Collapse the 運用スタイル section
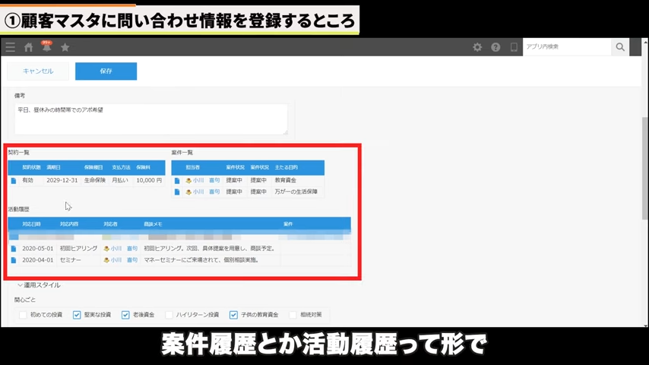The width and height of the screenshot is (649, 365). pyautogui.click(x=39, y=285)
